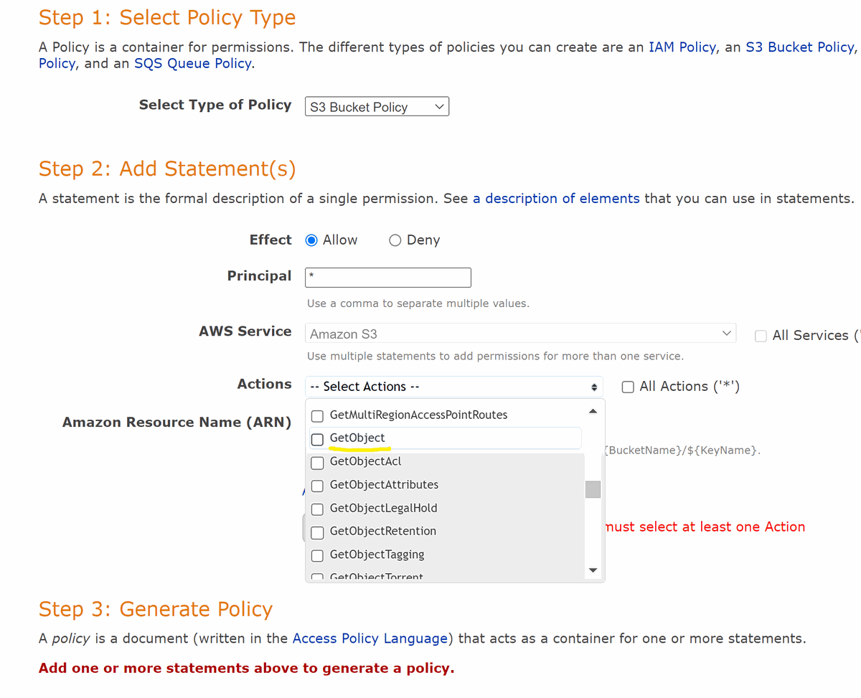861x698 pixels.
Task: Click the GetMultiRegionAccessPointRoutes label text
Action: pyautogui.click(x=418, y=415)
